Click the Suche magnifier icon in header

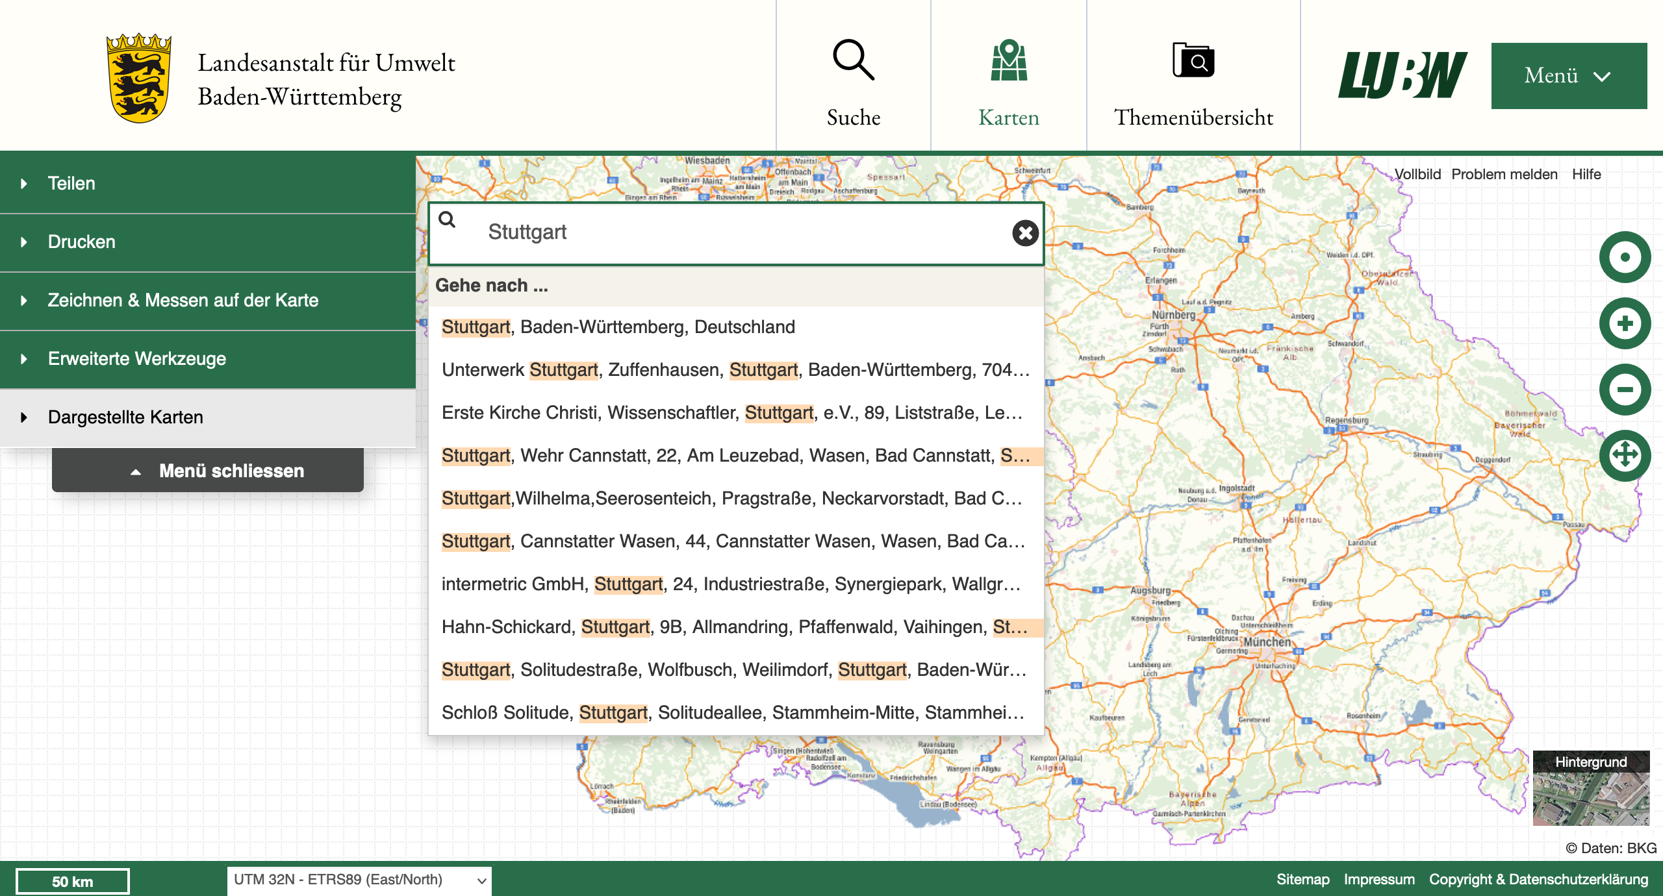(853, 60)
